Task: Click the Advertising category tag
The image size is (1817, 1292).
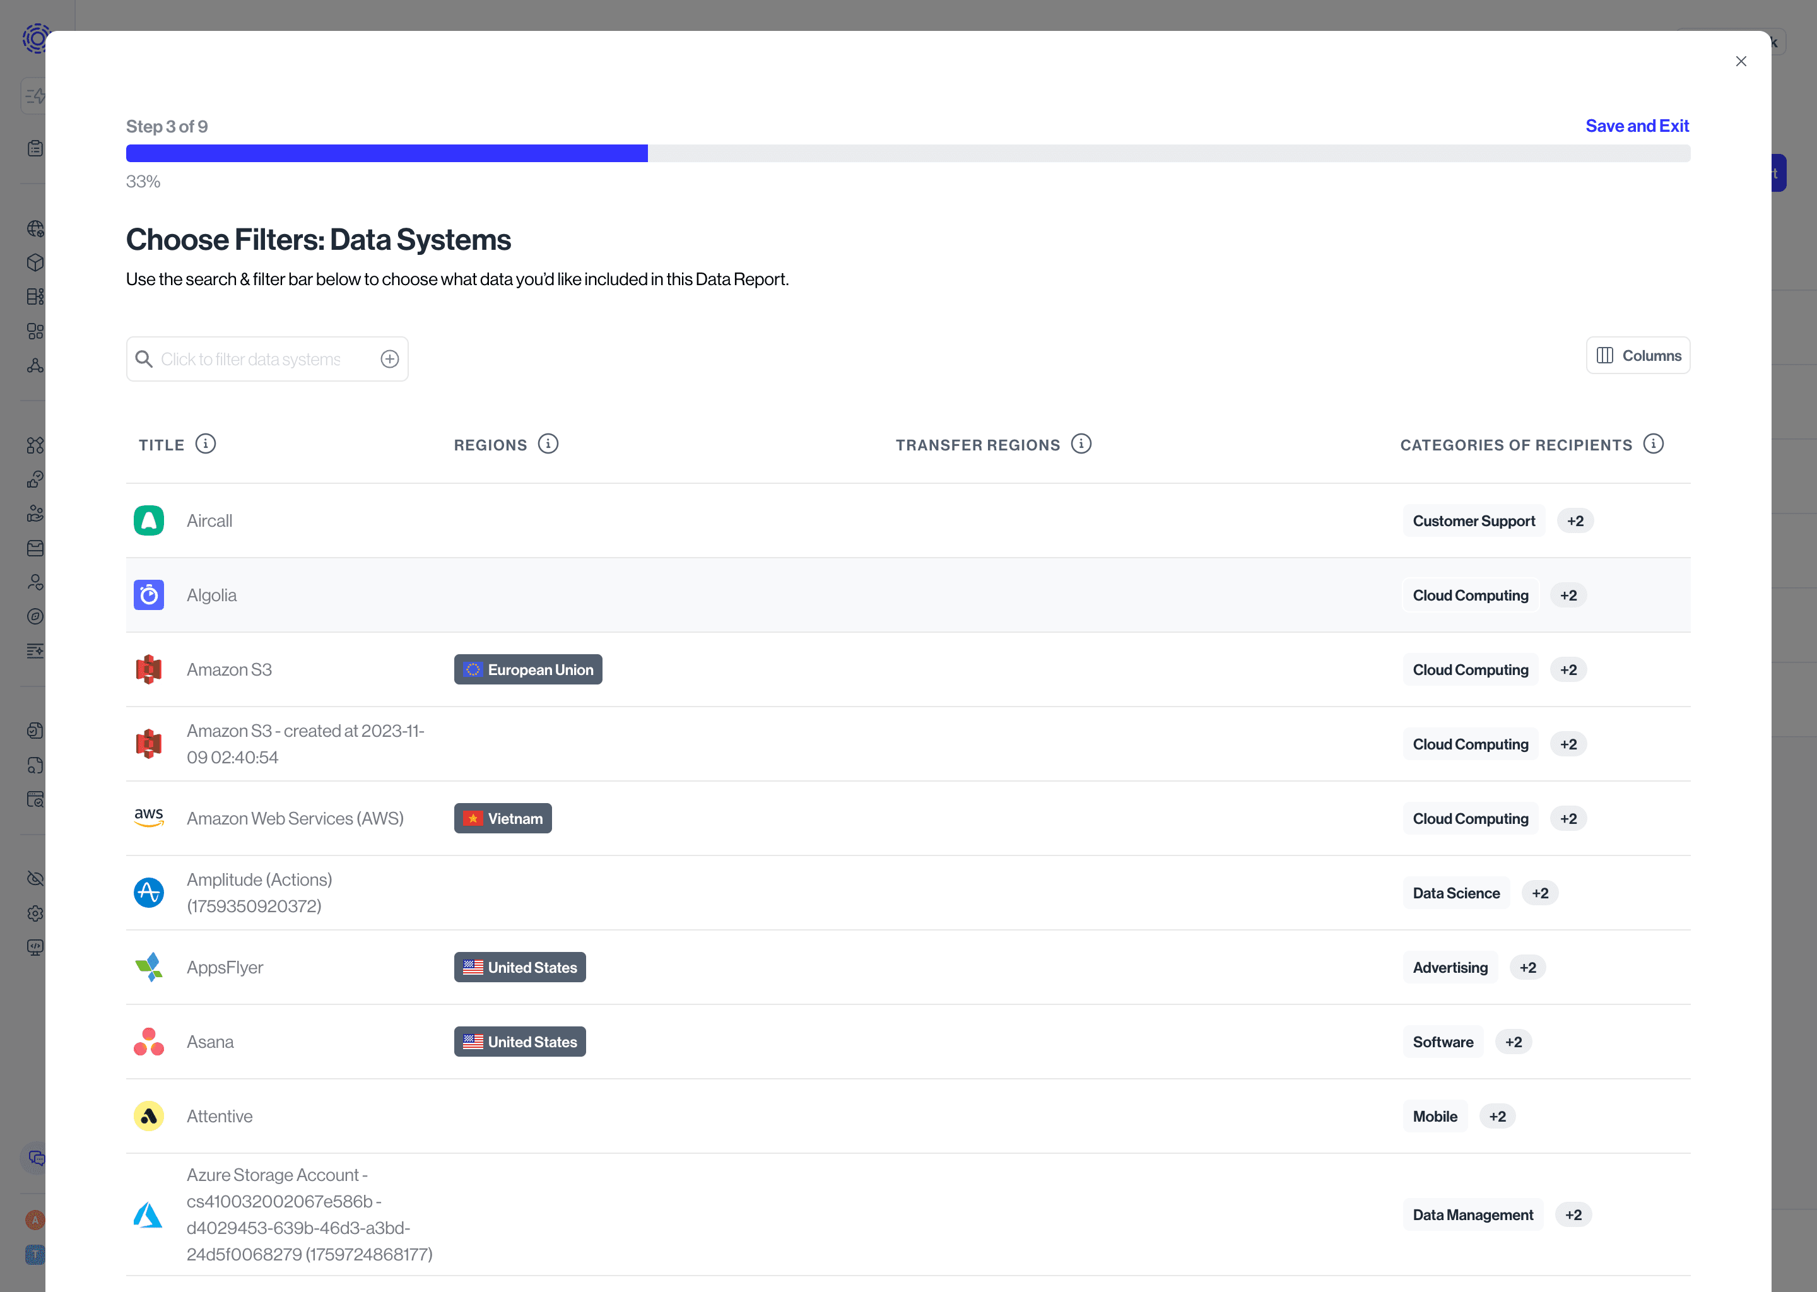Action: click(x=1450, y=967)
